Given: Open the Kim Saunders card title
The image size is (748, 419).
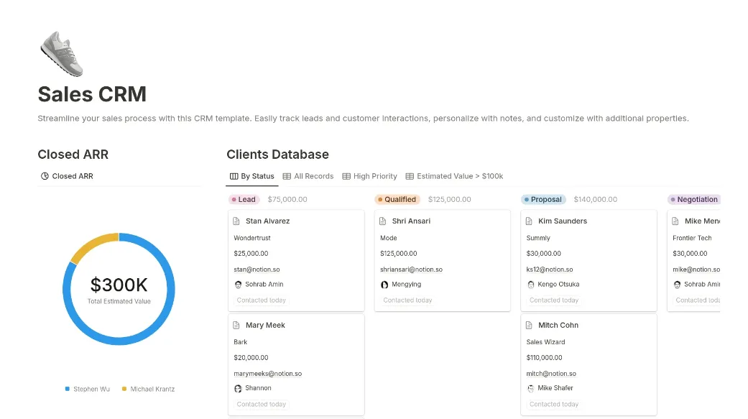Looking at the screenshot, I should pyautogui.click(x=563, y=221).
